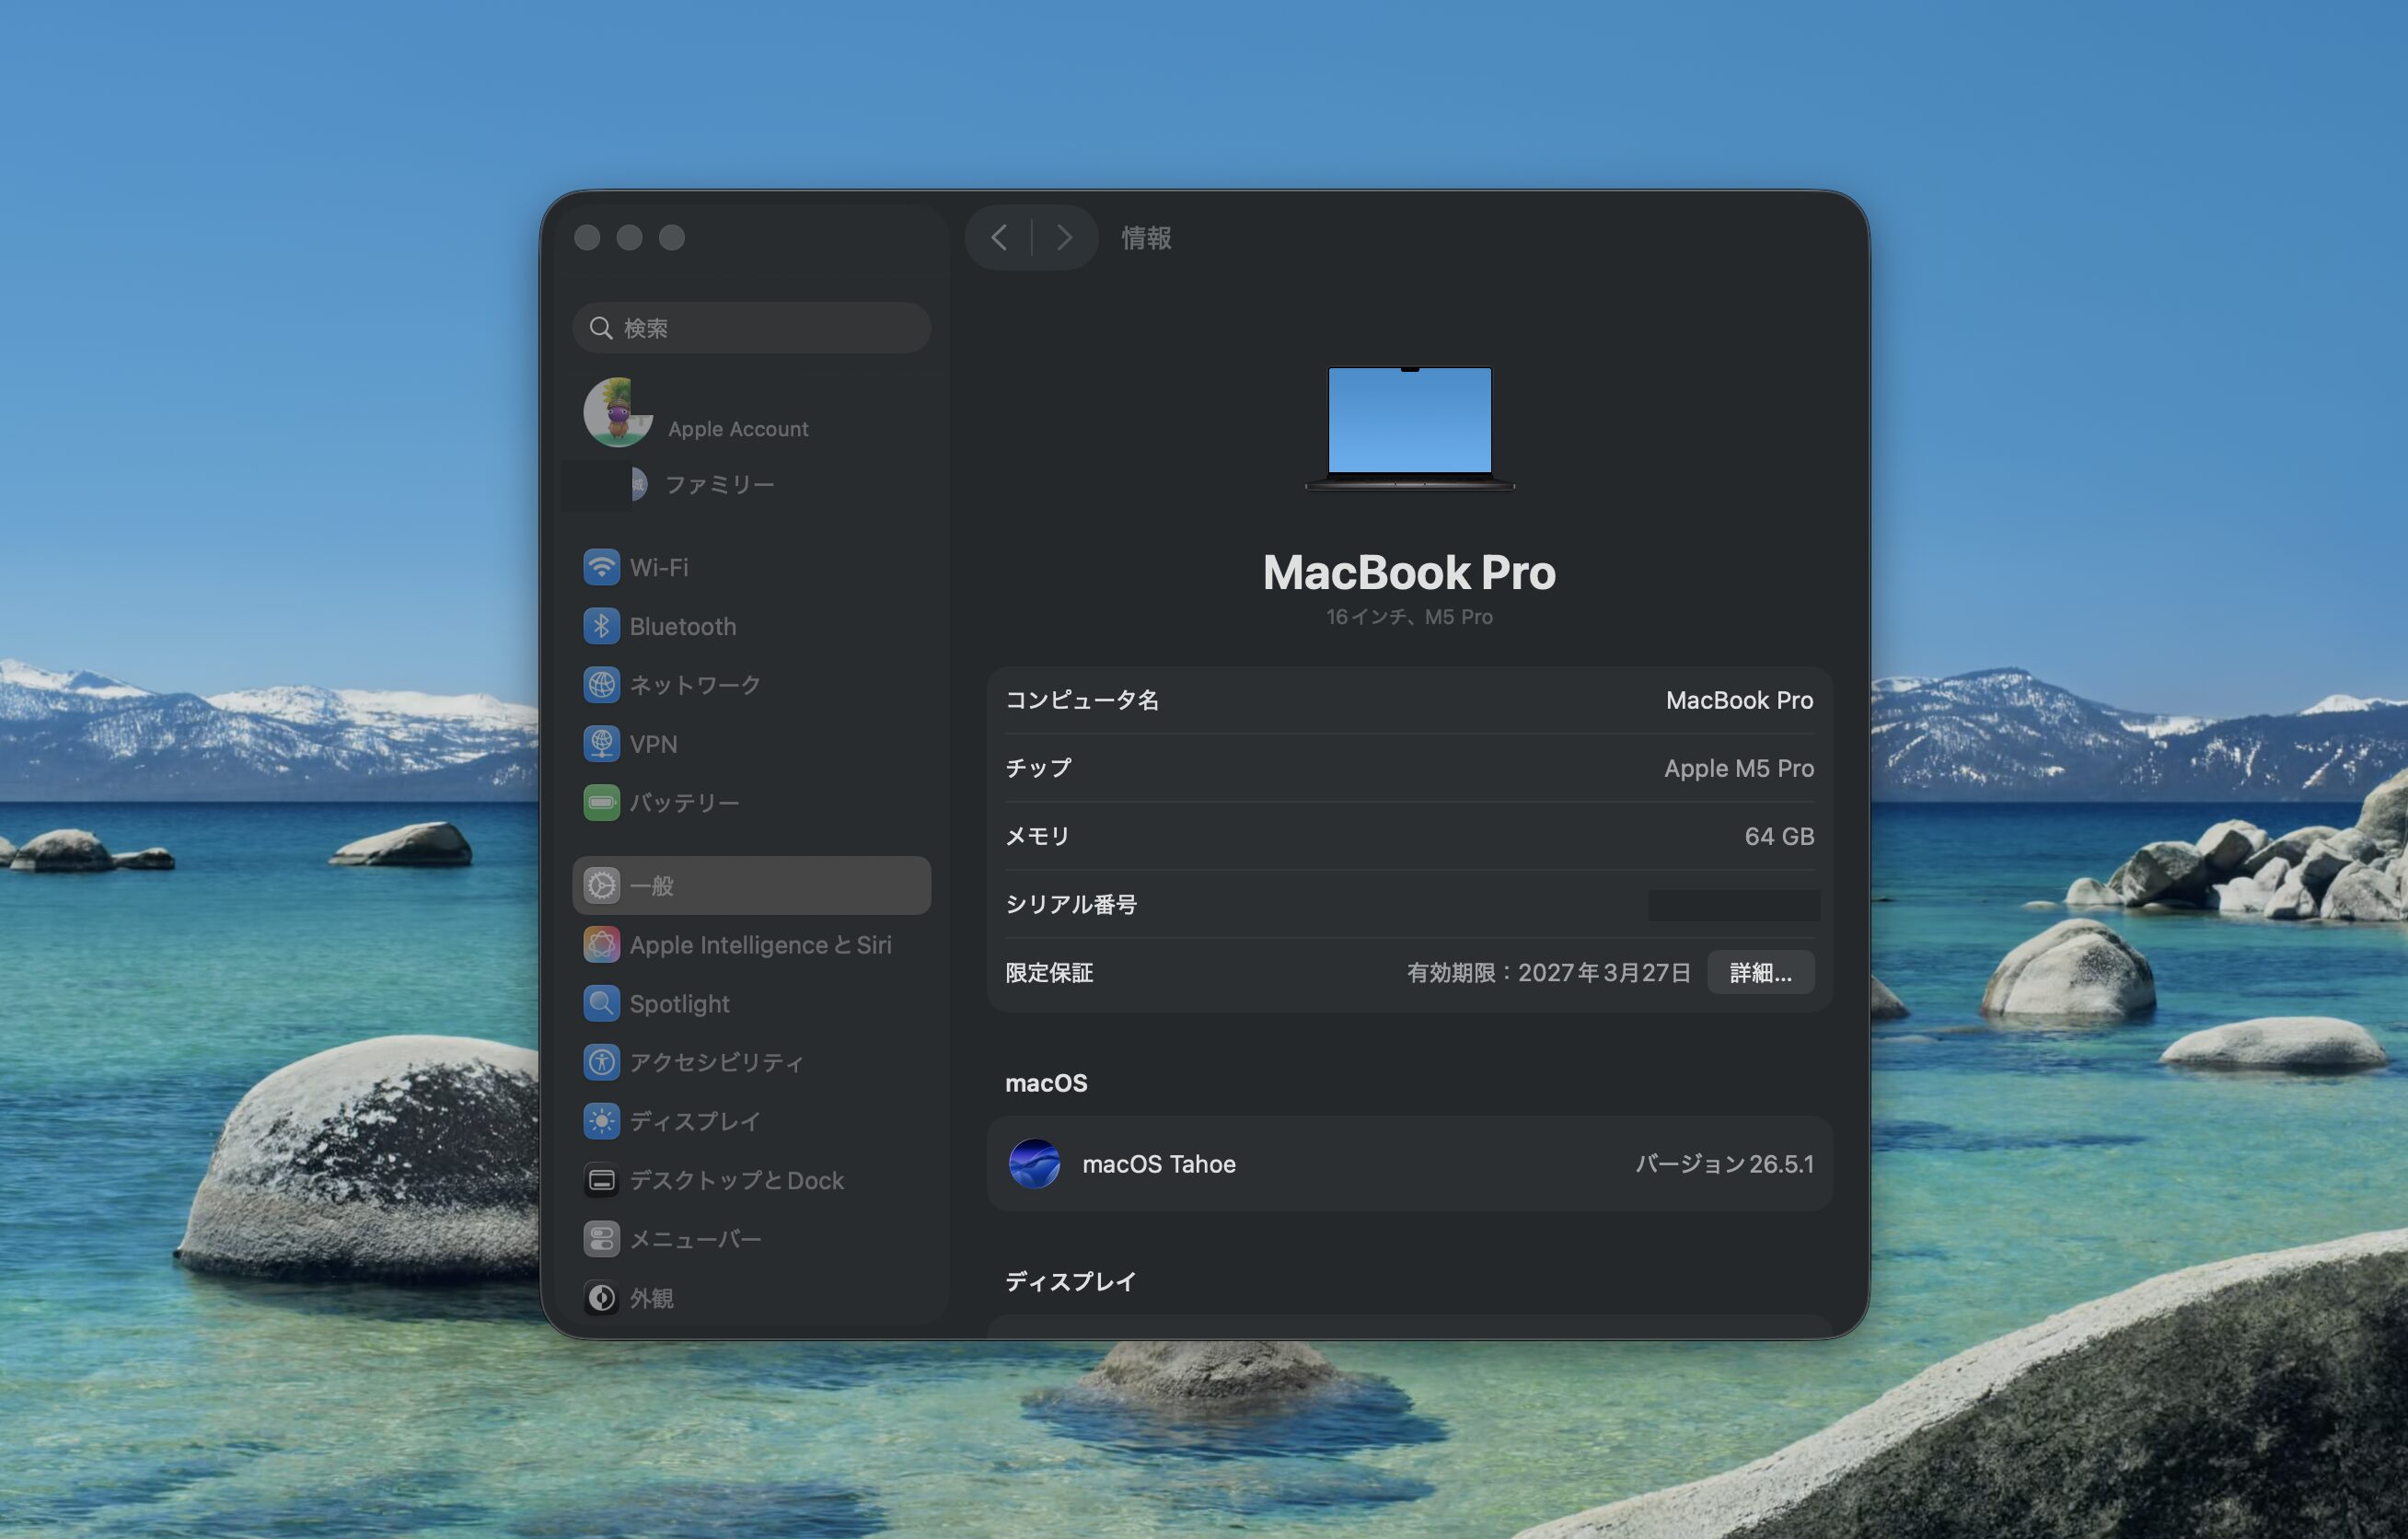Click the close window button
The height and width of the screenshot is (1539, 2408).
coord(587,237)
